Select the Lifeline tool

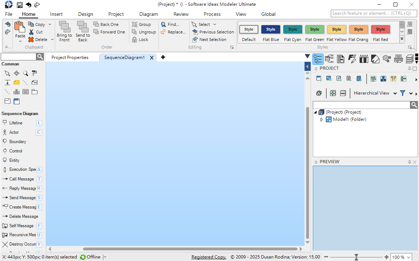point(15,123)
